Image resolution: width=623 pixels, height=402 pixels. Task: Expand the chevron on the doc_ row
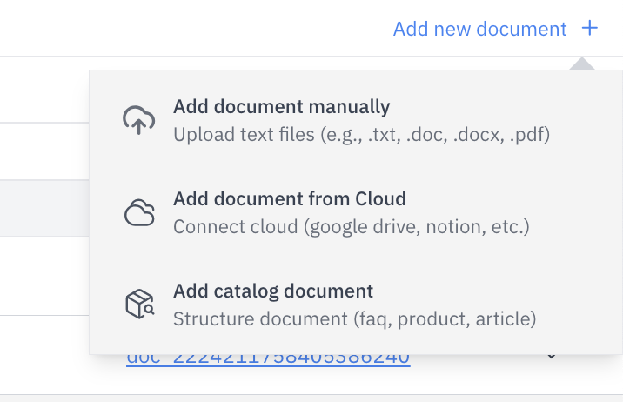[x=552, y=357]
